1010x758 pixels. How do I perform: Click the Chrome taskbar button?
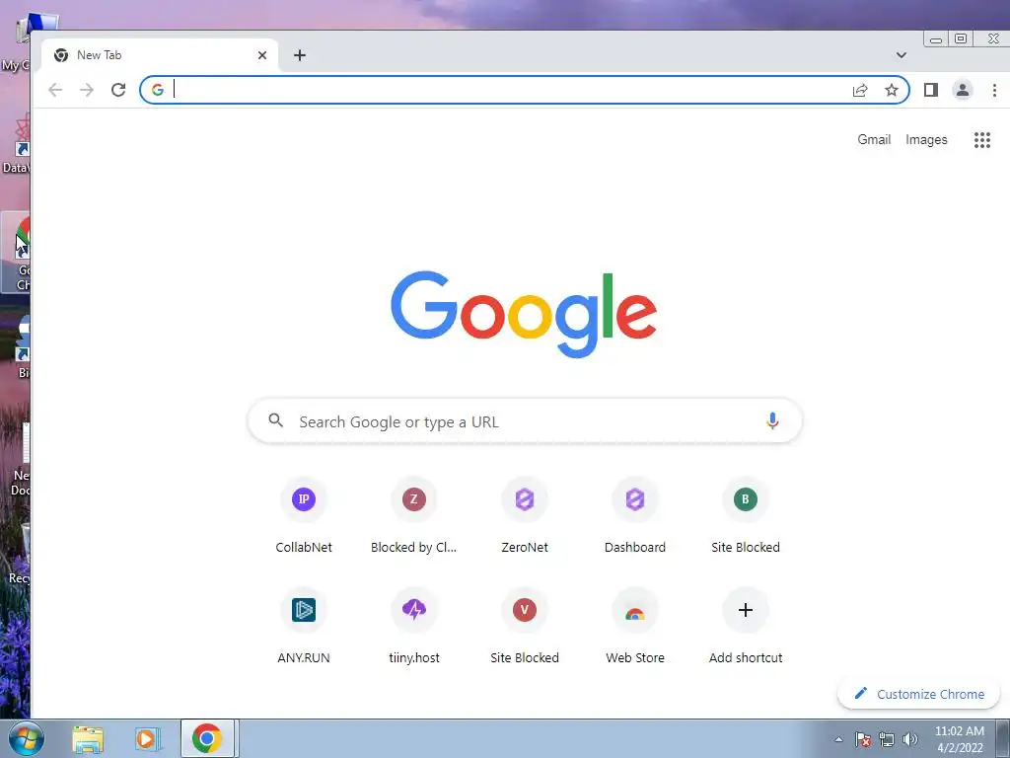[x=207, y=738]
